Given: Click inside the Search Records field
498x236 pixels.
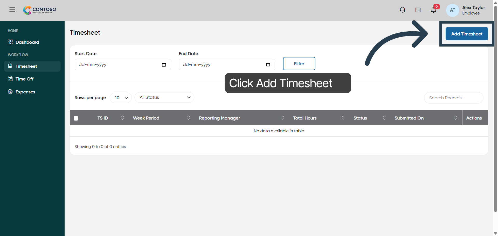Looking at the screenshot, I should point(453,98).
